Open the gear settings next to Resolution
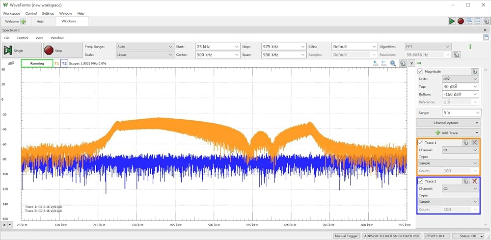Screen dimensions: 491x240 [x=456, y=54]
